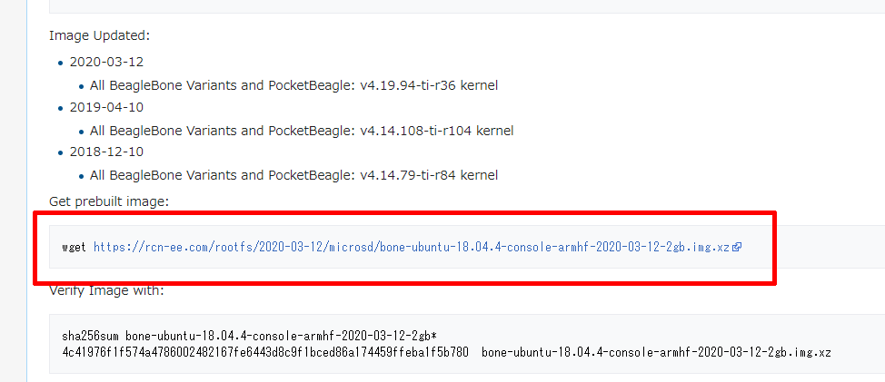Viewport: 885px width, 382px height.
Task: Click the wget command word
Action: (74, 247)
